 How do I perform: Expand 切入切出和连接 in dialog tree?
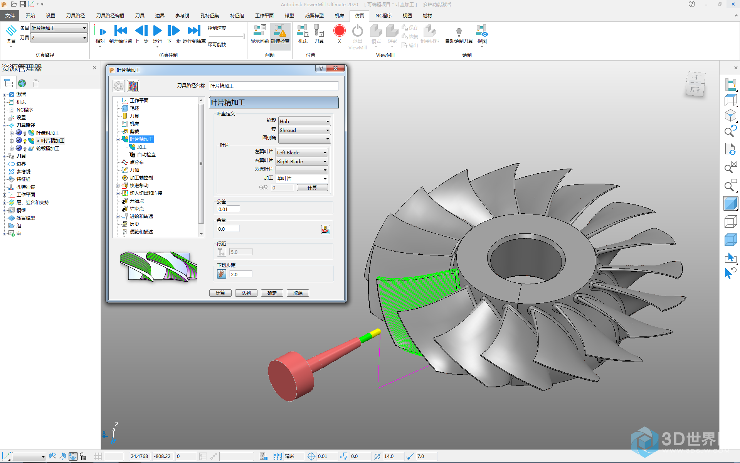click(x=118, y=193)
